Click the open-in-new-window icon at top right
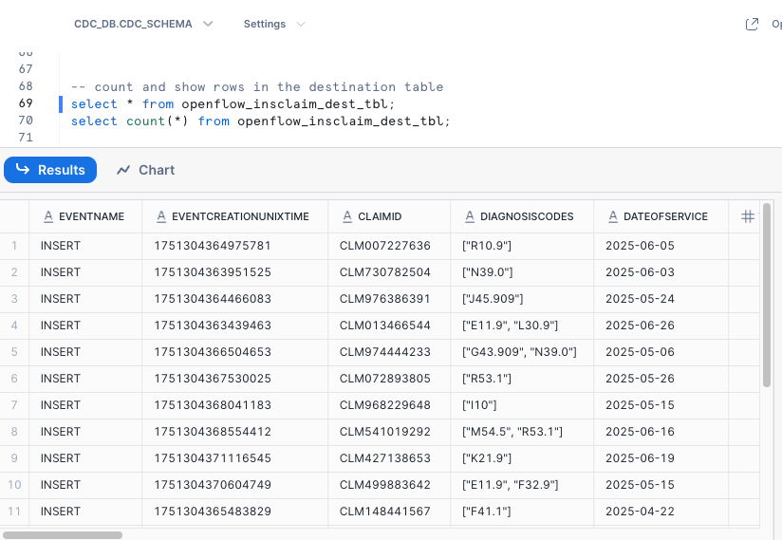This screenshot has height=540, width=782. click(753, 25)
